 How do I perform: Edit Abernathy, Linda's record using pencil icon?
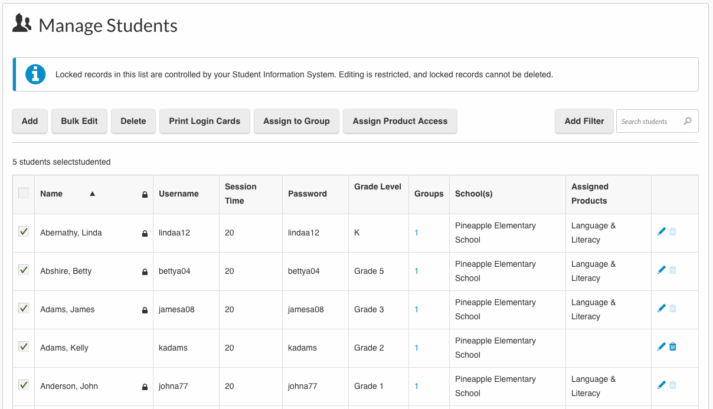point(661,231)
